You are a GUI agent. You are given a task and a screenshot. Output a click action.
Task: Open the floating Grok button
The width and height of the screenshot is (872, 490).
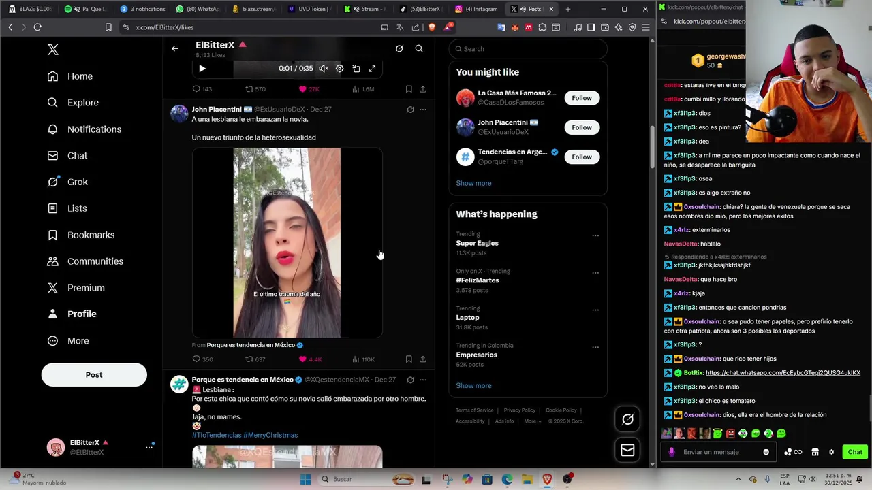[627, 419]
